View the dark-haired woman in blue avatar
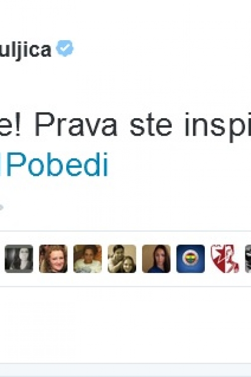The height and width of the screenshot is (377, 251). 156,259
